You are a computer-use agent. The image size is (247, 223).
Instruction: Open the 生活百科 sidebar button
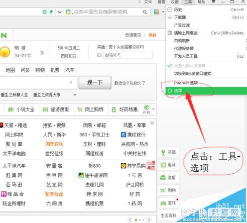point(169,215)
